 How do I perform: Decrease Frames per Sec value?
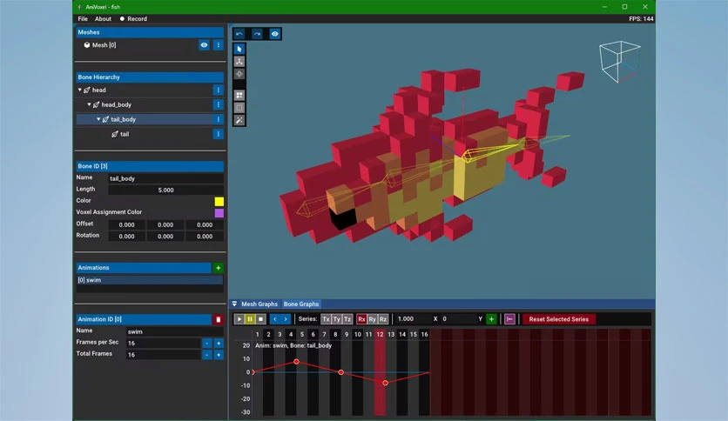coord(207,344)
